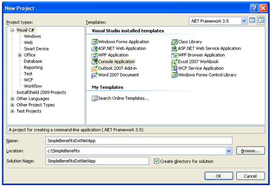Select the Smart Device project type
The image size is (272, 187).
point(36,49)
